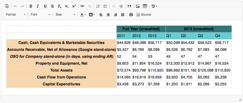
Task: Click 'Property and Equipment, Net' row label
Action: 62,63
